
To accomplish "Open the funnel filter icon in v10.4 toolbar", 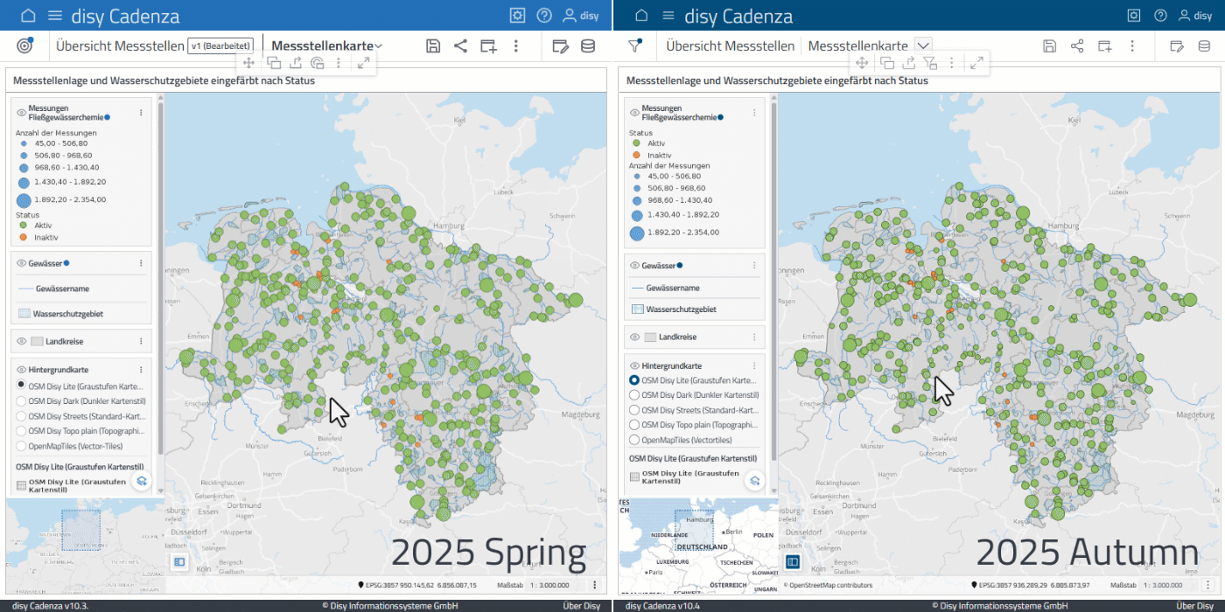I will pos(635,45).
